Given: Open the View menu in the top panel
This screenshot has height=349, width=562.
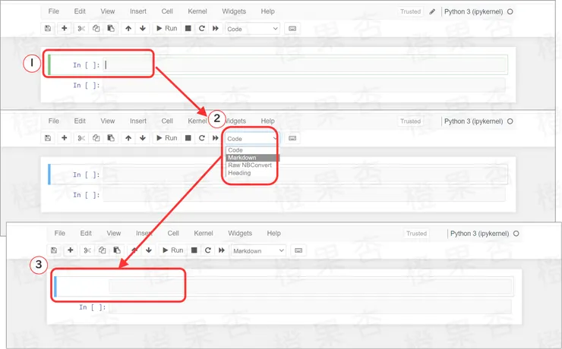Looking at the screenshot, I should (x=108, y=11).
